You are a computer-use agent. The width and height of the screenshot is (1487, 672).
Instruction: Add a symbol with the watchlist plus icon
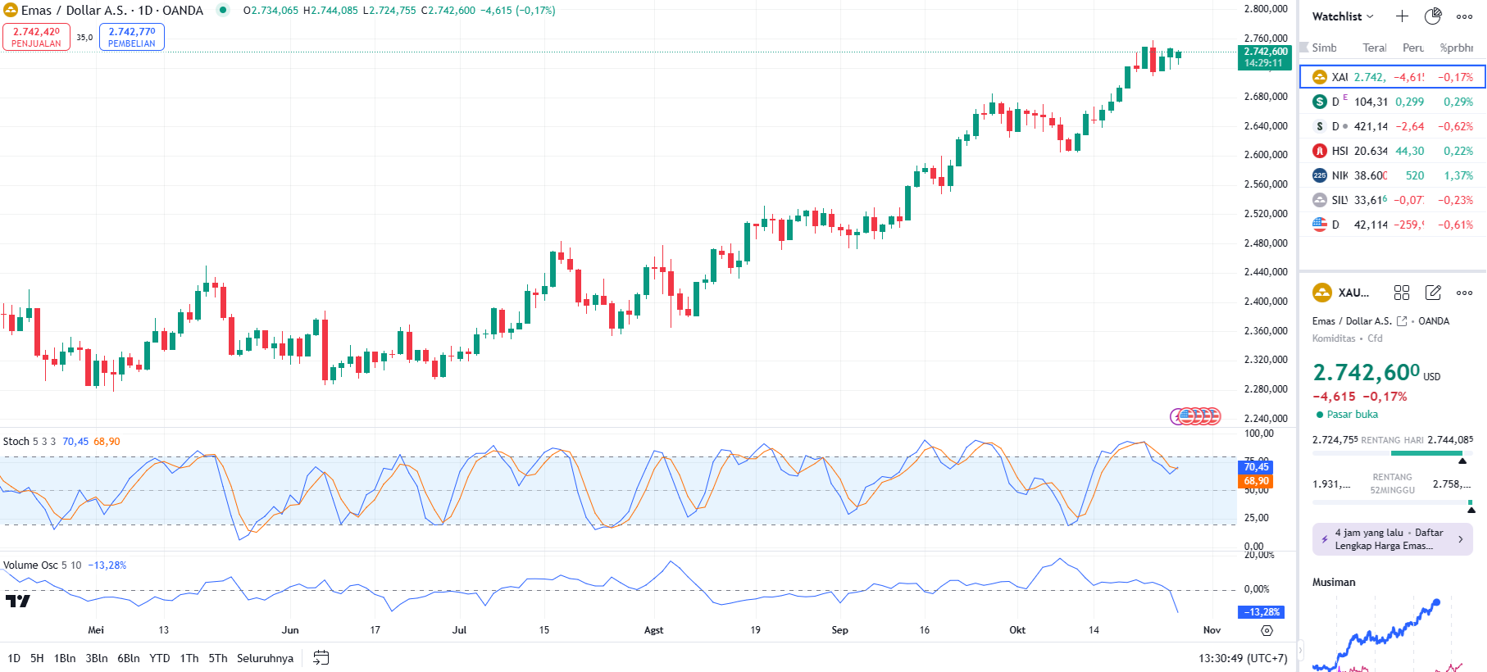[1402, 16]
